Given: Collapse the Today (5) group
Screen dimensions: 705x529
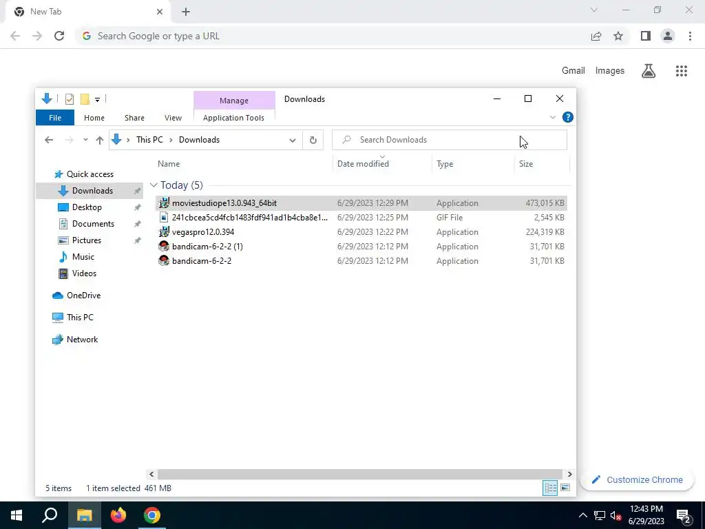Looking at the screenshot, I should [x=154, y=185].
